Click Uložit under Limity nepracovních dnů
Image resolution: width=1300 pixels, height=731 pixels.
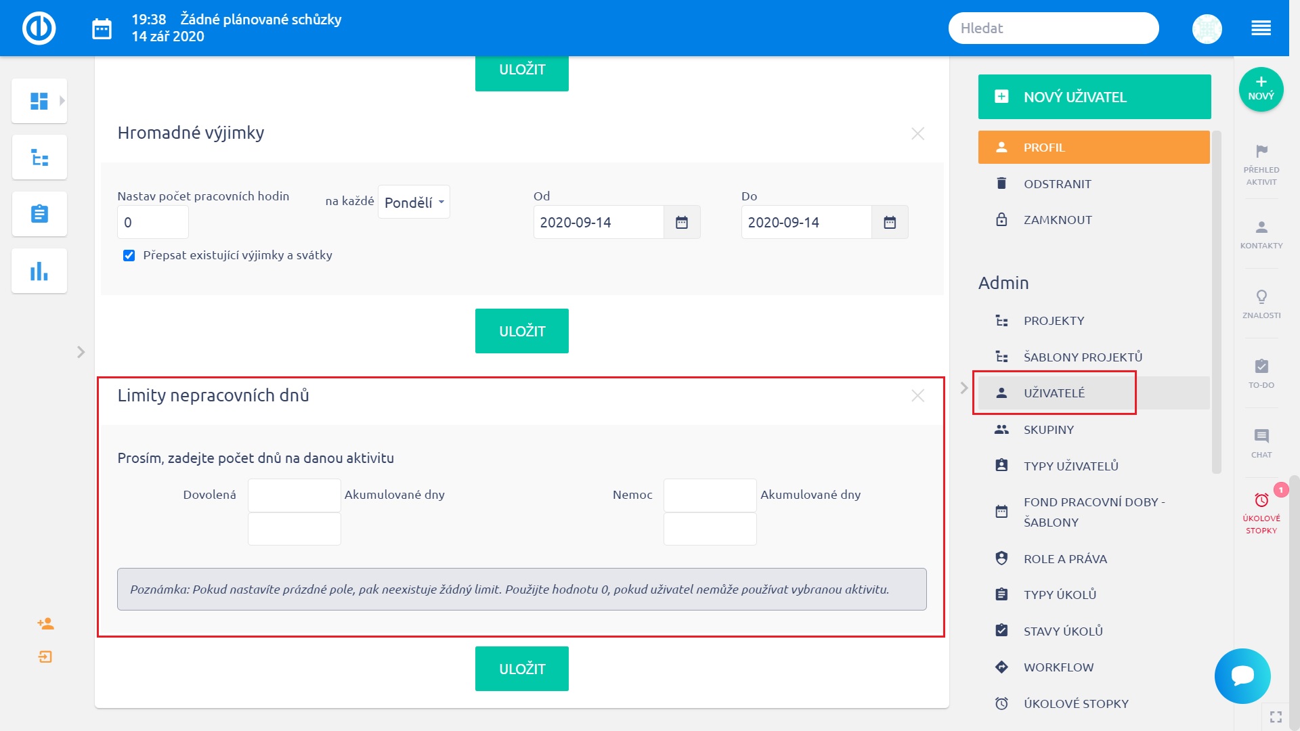coord(521,669)
